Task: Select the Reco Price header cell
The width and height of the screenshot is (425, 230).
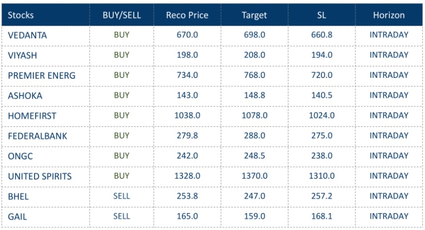Action: [x=187, y=15]
